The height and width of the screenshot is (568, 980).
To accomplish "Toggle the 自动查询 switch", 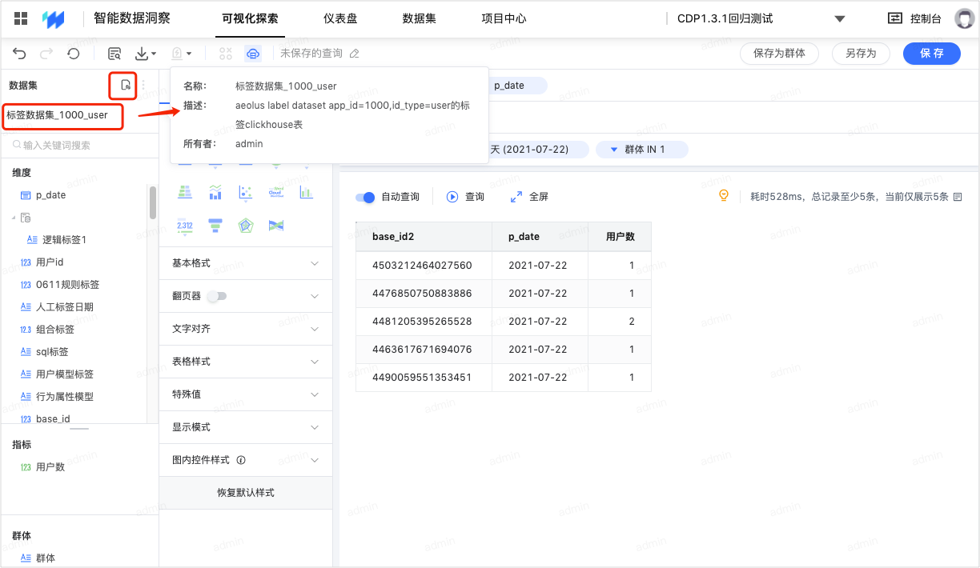I will coord(365,197).
